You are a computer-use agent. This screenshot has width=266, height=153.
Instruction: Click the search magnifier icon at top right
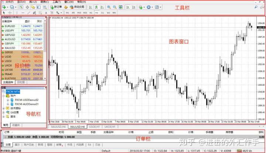pyautogui.click(x=256, y=7)
